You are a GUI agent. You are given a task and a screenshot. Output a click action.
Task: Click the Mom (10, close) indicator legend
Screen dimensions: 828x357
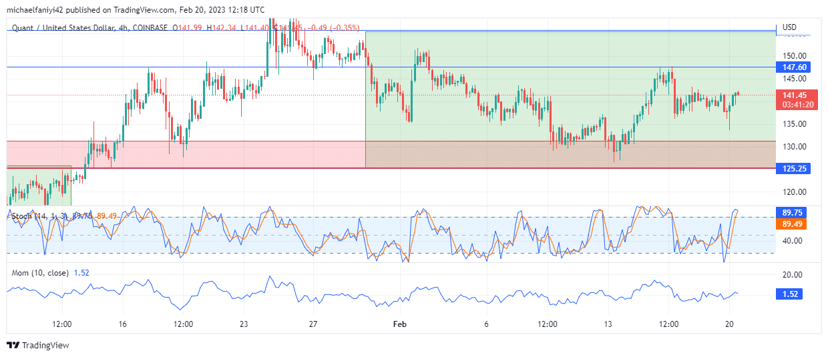point(41,273)
